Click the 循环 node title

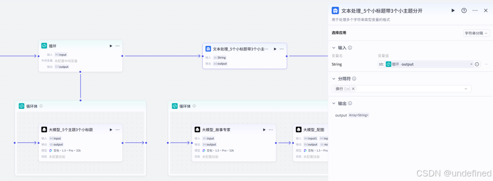click(52, 46)
